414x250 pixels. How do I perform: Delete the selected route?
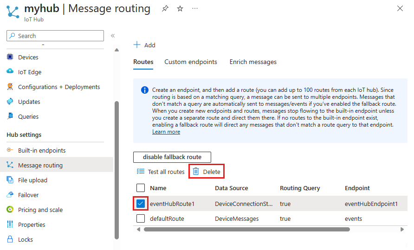207,172
